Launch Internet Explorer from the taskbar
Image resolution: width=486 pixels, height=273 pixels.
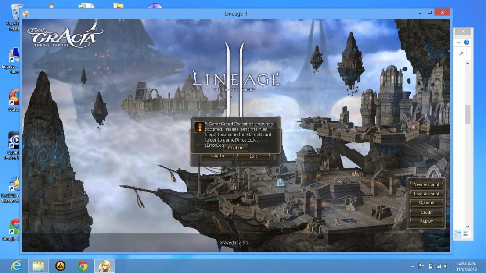point(16,266)
